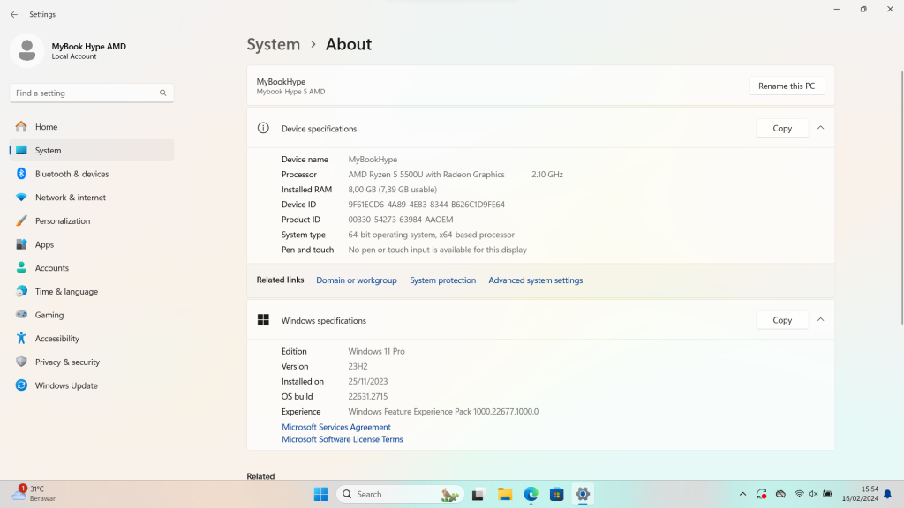Open File Explorer from the taskbar

[505, 494]
